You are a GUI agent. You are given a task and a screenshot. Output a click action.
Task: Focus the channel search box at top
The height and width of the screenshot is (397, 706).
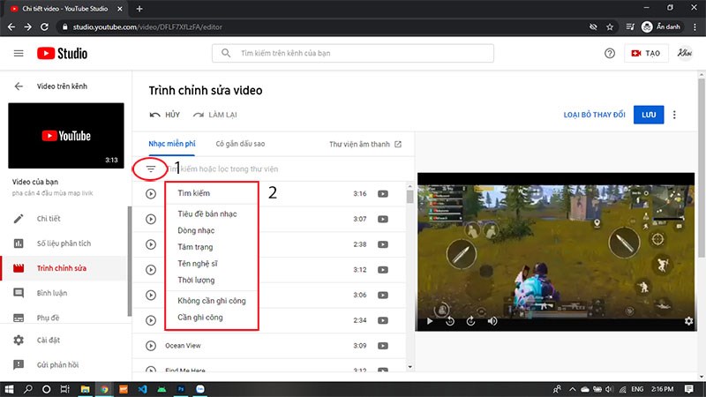pos(352,53)
